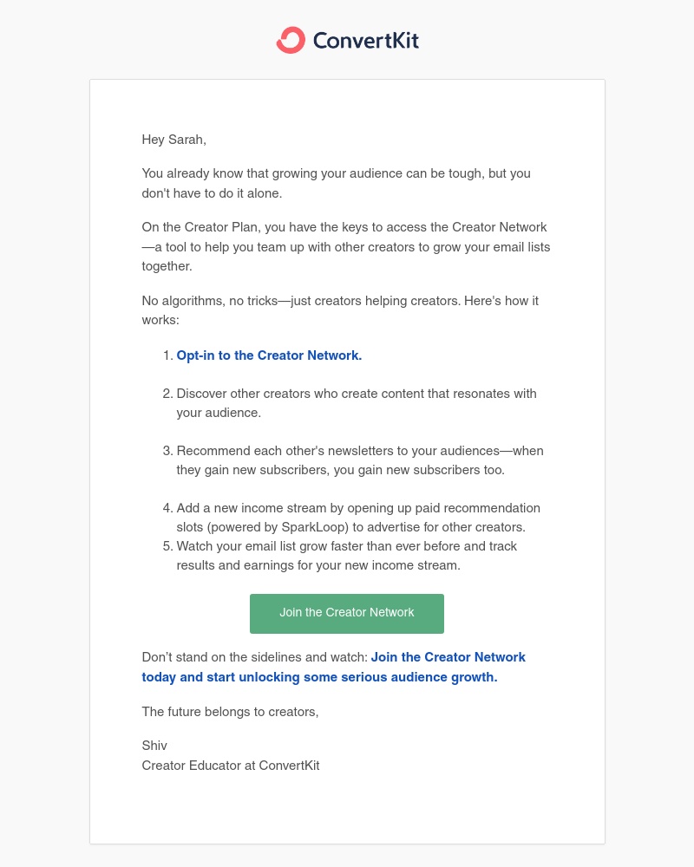694x867 pixels.
Task: Select list item 4 mentioning SparkLoop
Action: coord(357,518)
